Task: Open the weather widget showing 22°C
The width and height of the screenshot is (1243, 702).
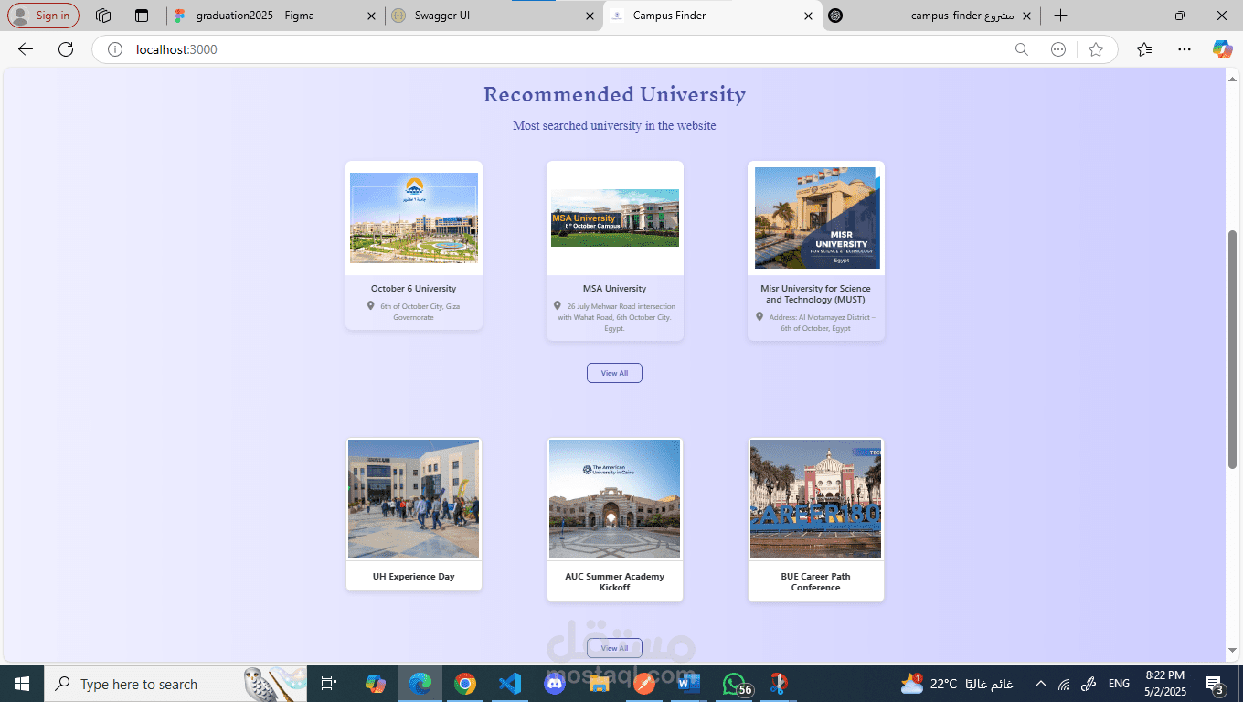Action: [956, 684]
